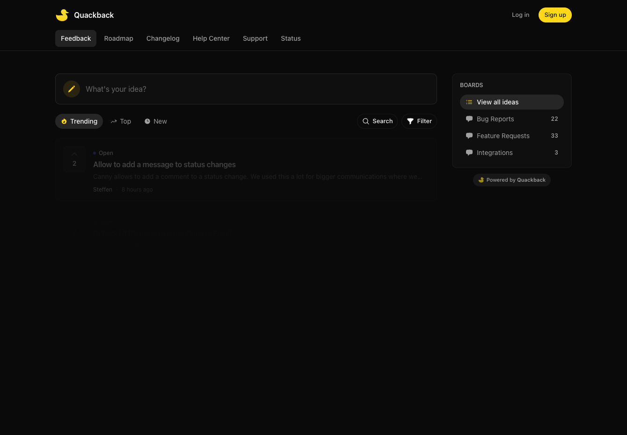The image size is (627, 435).
Task: Click the funnel icon in Filter
Action: pos(410,121)
